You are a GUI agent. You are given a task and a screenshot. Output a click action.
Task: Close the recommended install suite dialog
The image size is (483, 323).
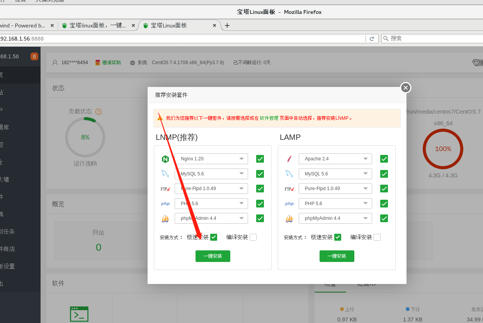(x=405, y=88)
